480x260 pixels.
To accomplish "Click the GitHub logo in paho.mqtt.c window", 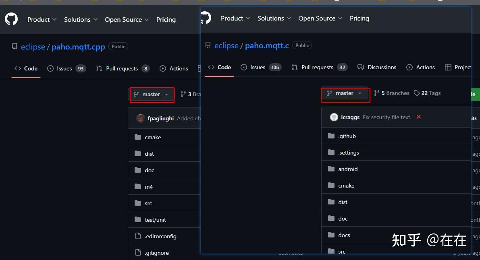I will (206, 18).
